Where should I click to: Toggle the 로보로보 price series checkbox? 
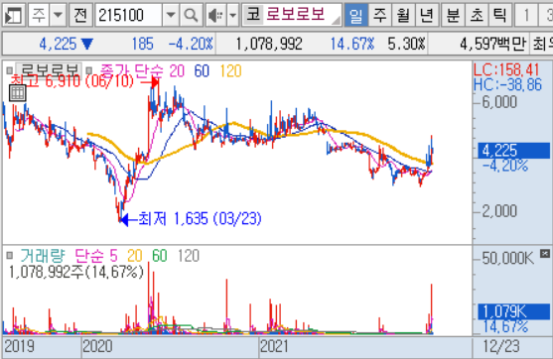tap(10, 70)
